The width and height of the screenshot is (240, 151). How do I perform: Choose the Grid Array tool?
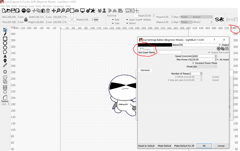5,87
